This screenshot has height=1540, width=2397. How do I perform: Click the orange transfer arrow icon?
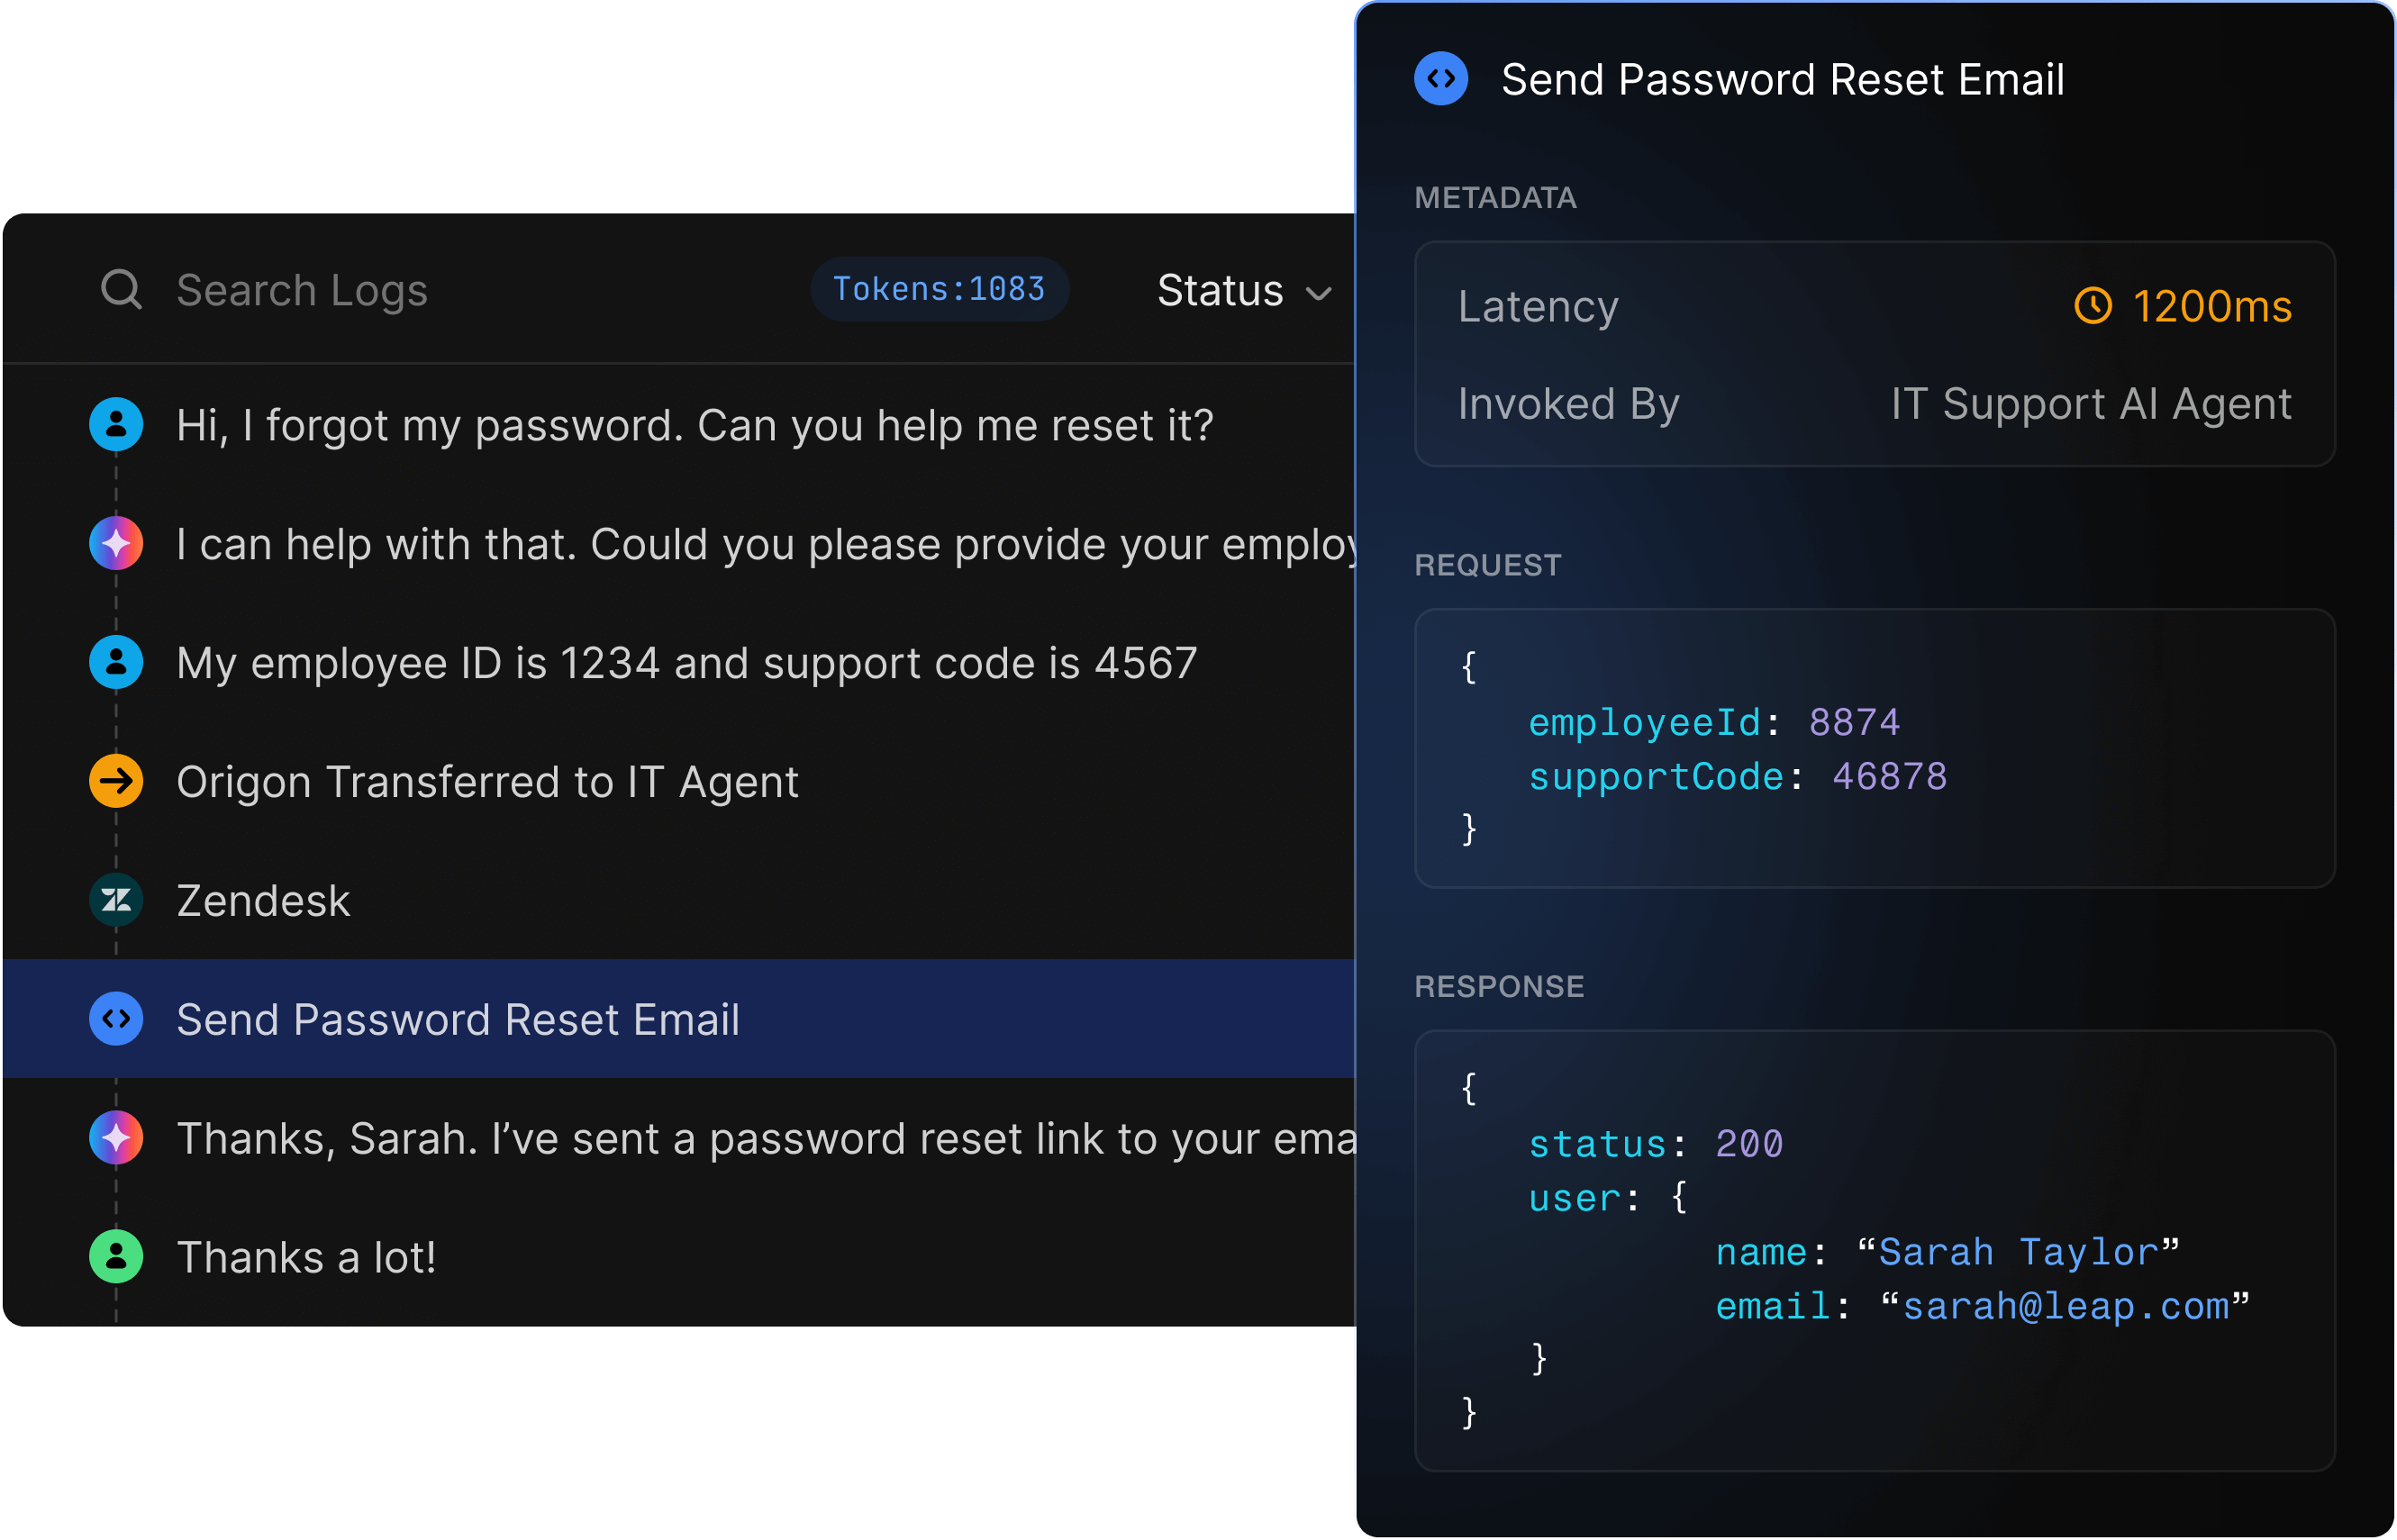click(116, 781)
